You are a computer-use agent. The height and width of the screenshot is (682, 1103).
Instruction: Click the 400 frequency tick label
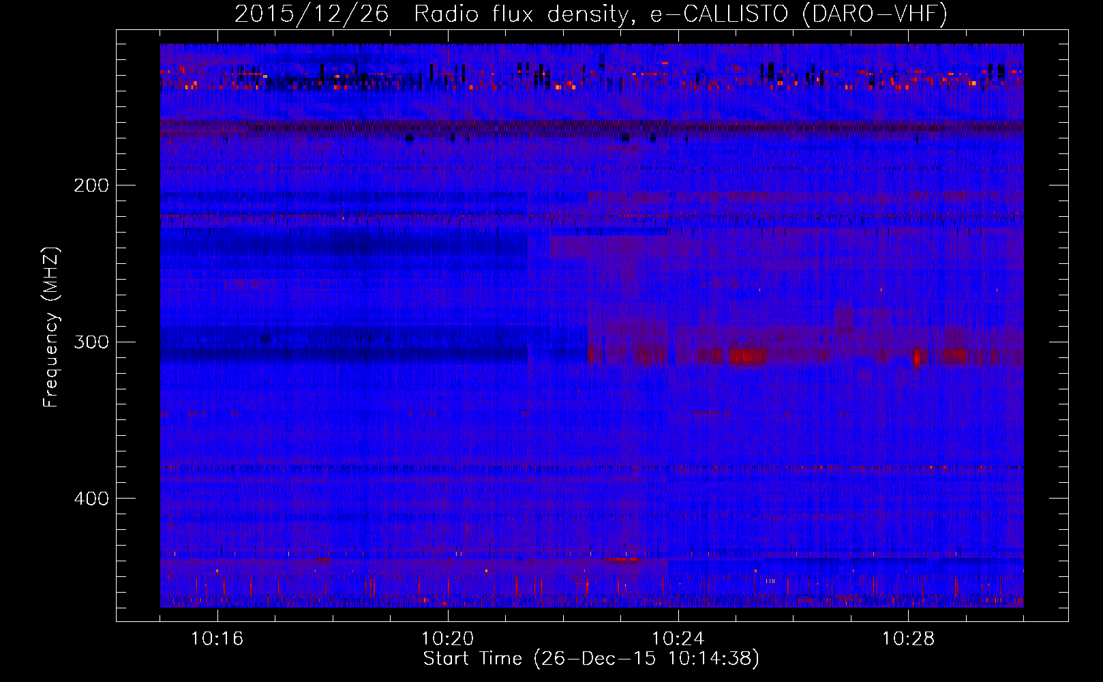click(x=91, y=499)
